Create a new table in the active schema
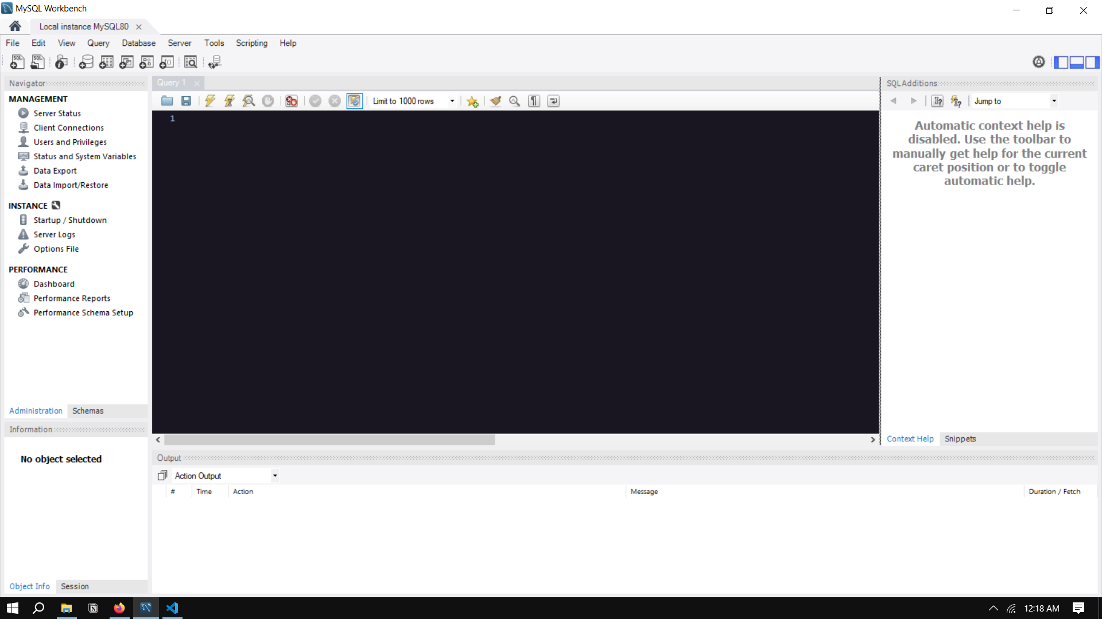Image resolution: width=1102 pixels, height=619 pixels. (106, 62)
